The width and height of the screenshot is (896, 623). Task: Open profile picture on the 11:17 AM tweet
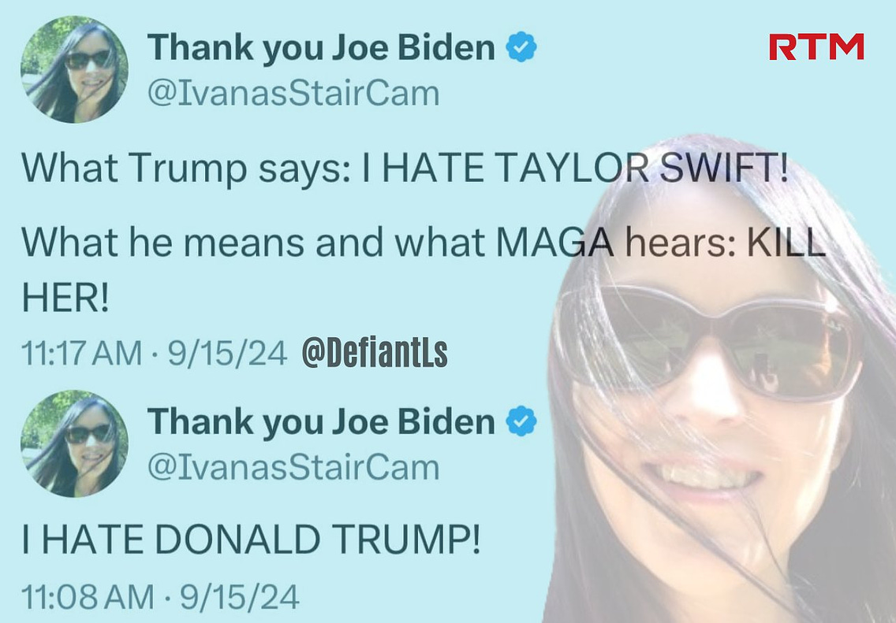coord(74,69)
